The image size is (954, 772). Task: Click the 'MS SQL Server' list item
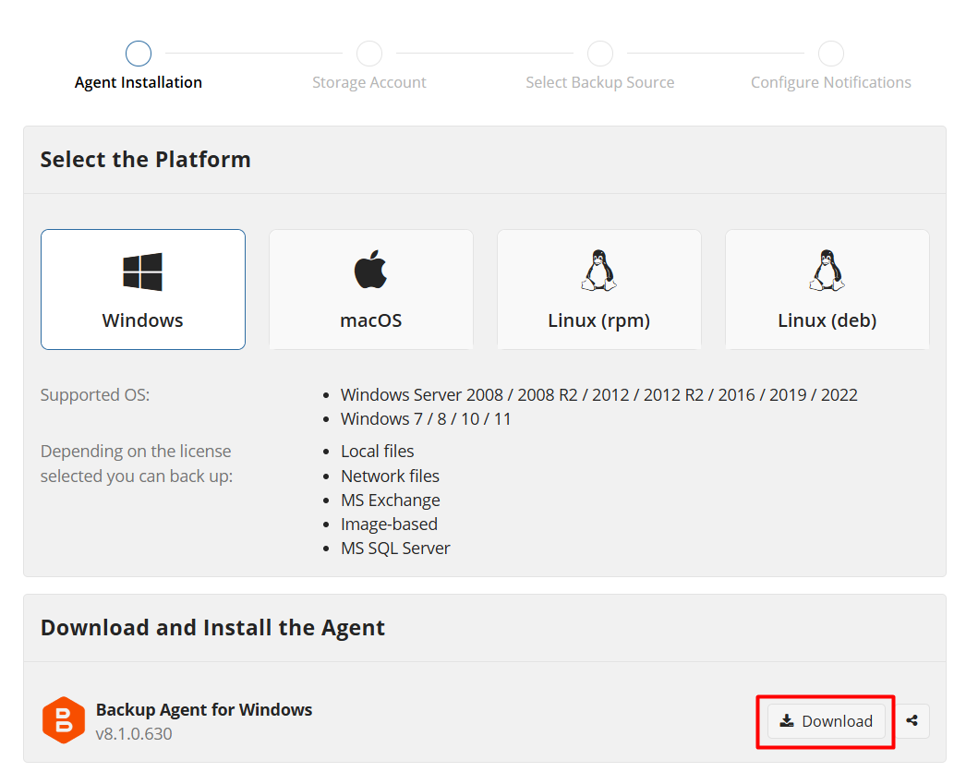pos(395,549)
